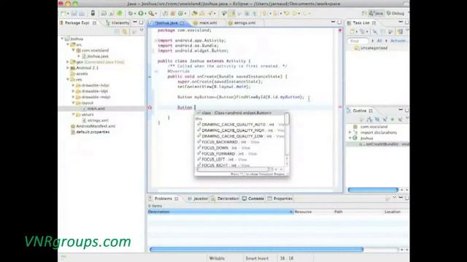Click the Open Perspective icon
467x262 pixels.
(364, 13)
